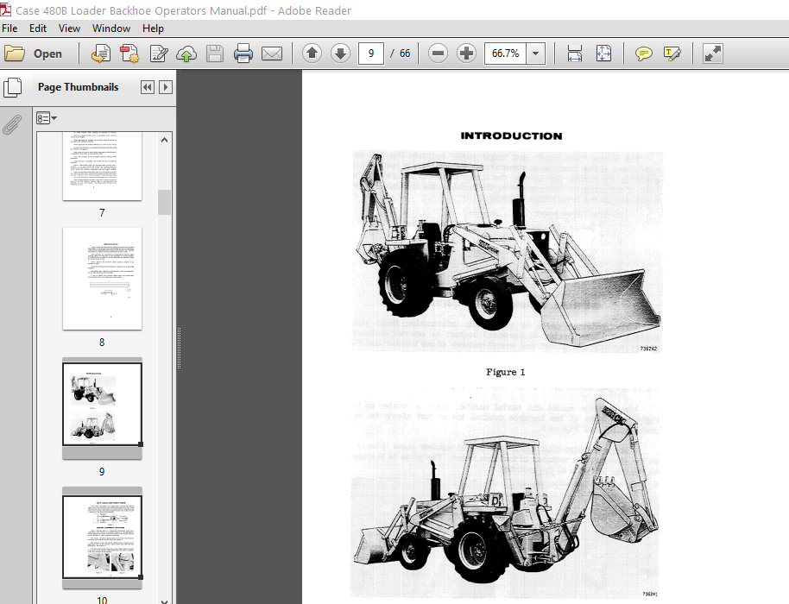This screenshot has height=604, width=789.
Task: Send file by email envelope icon
Action: 272,53
